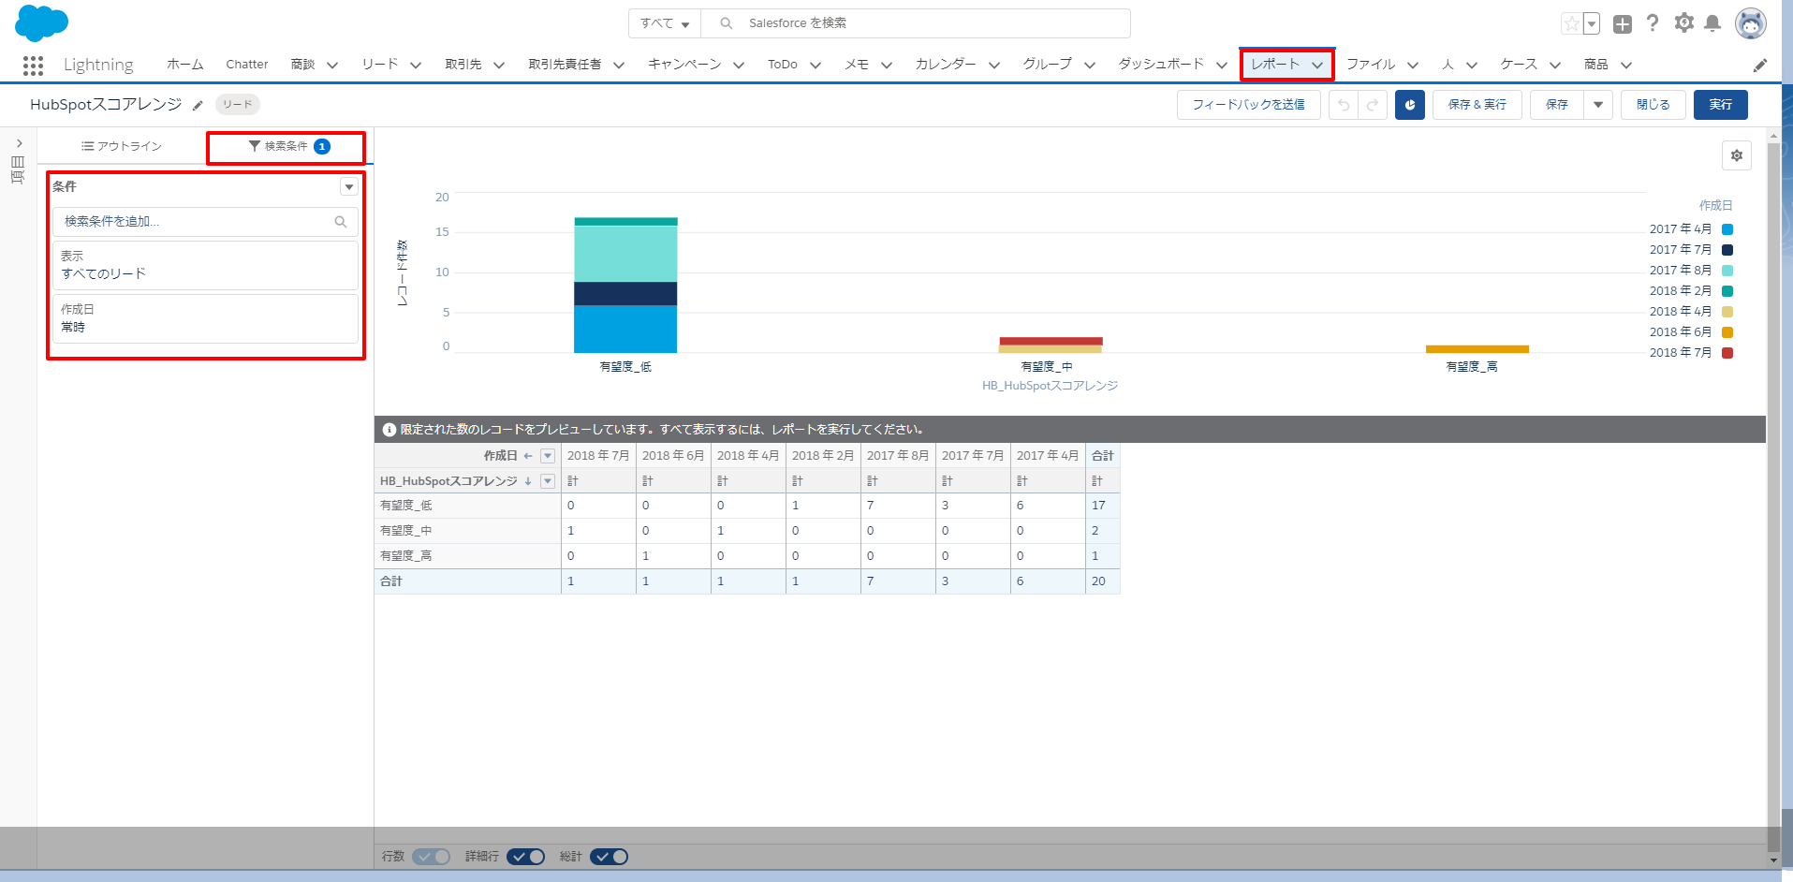Toggle the 行数 row count switch
Image resolution: width=1793 pixels, height=882 pixels.
432,857
